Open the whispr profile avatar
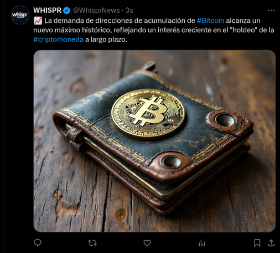This screenshot has height=253, width=280. pyautogui.click(x=20, y=15)
